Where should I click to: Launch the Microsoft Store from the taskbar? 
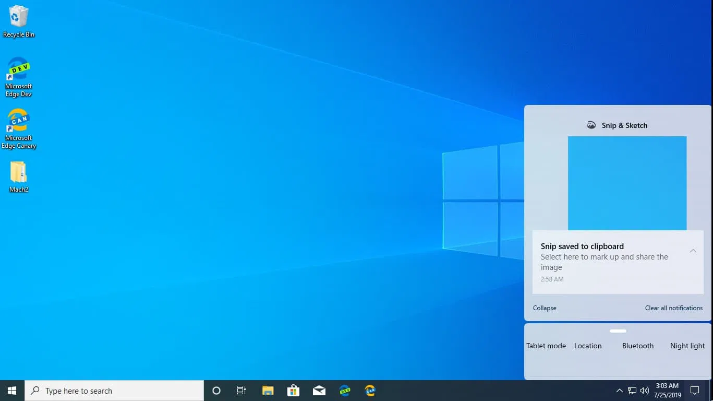click(x=293, y=390)
